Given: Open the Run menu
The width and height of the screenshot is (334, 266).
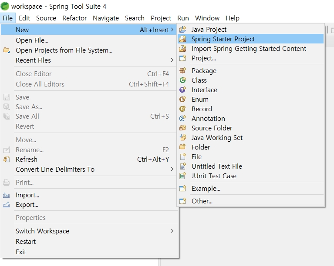Looking at the screenshot, I should 183,18.
